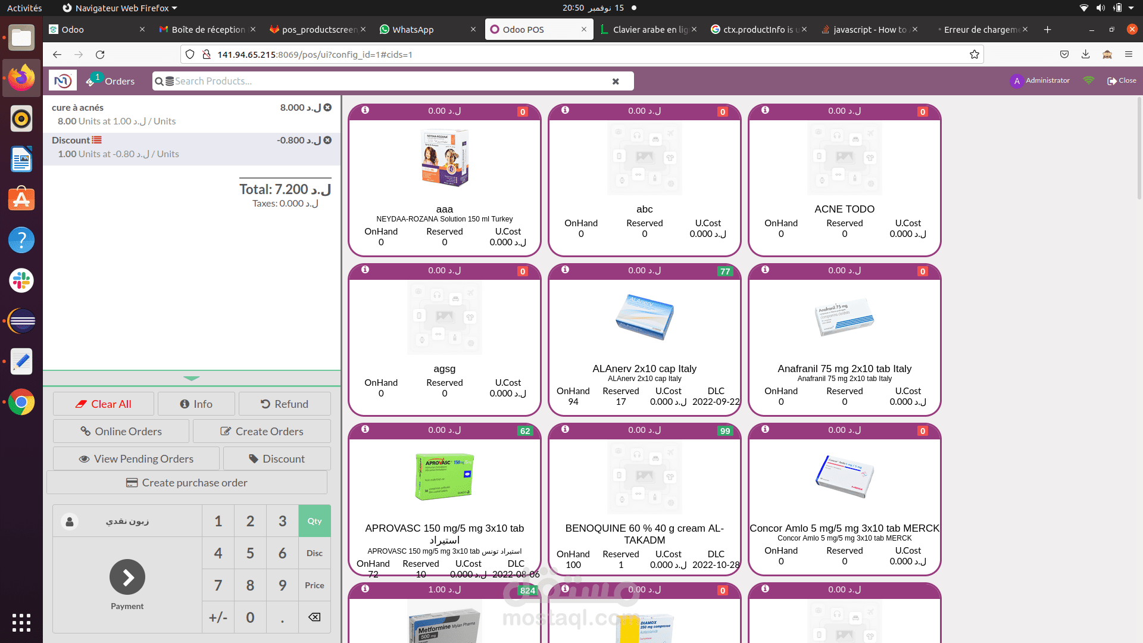Switch numpad to Qty mode

314,521
